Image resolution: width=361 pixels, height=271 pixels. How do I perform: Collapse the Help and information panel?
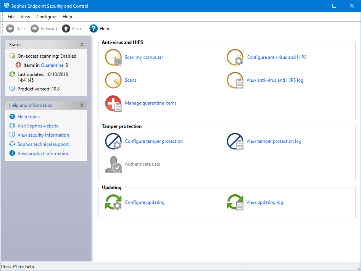click(x=82, y=105)
